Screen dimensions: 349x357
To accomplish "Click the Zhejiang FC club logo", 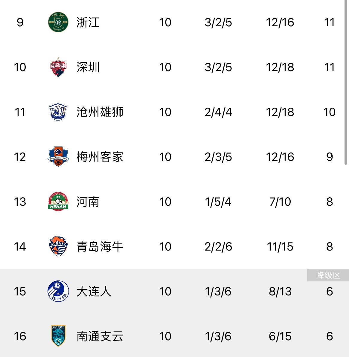I will (x=58, y=22).
